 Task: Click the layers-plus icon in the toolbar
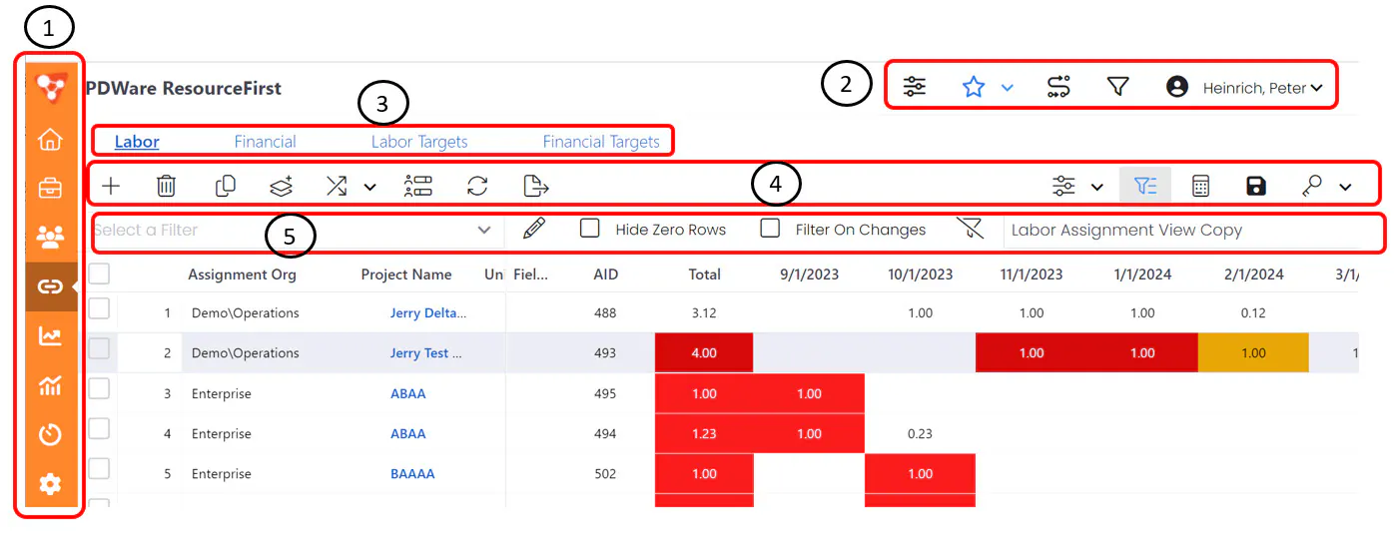282,186
